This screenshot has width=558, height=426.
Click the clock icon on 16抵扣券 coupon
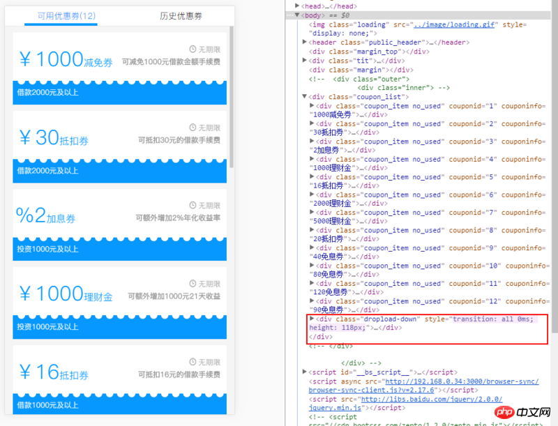coord(193,363)
